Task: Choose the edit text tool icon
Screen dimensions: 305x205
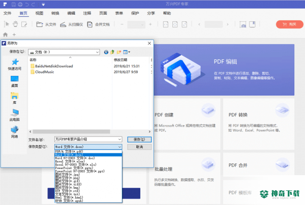Action: pos(24,24)
